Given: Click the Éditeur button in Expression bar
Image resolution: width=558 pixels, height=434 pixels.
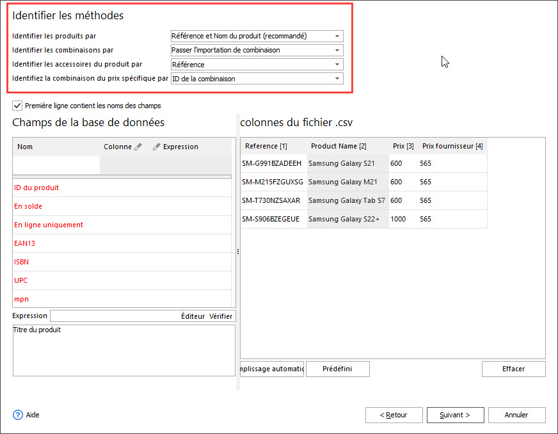Looking at the screenshot, I should (193, 316).
